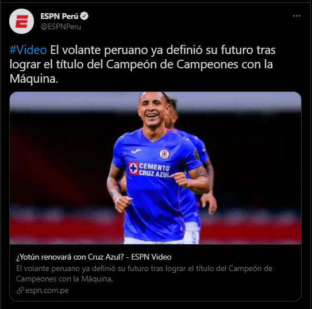Click the Joma logo on the jersey
Image resolution: width=312 pixels, height=309 pixels.
pos(136,151)
